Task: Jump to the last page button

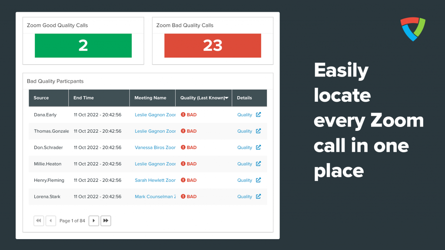Action: (x=106, y=221)
